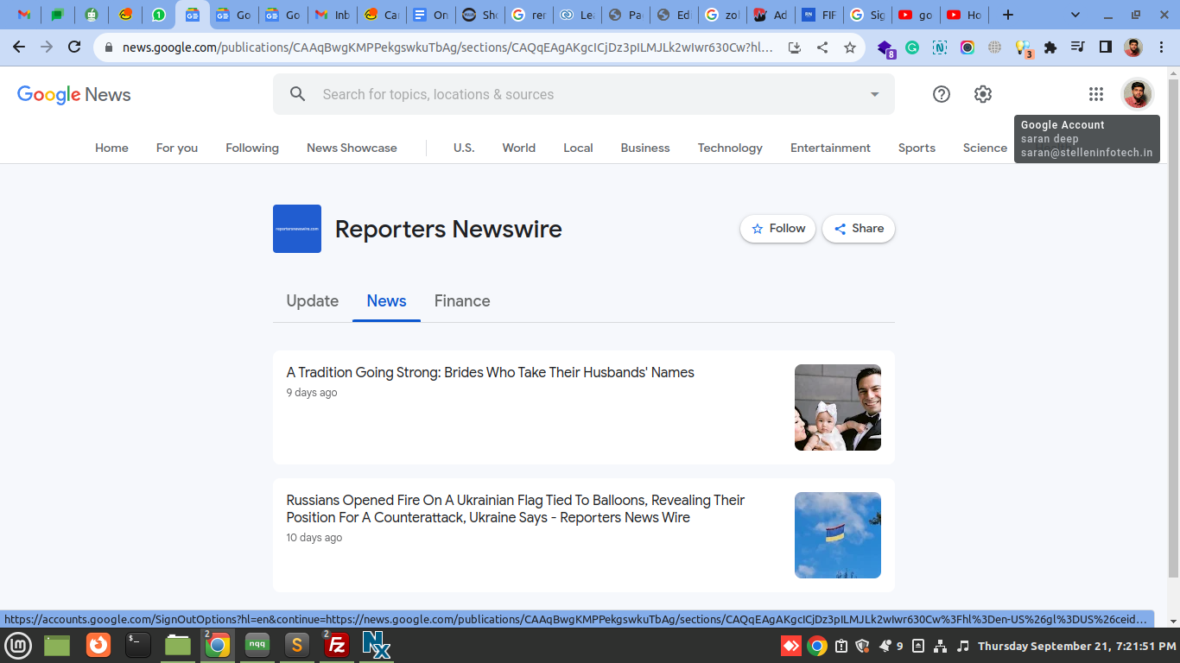Reload the page with the refresh icon

(74, 47)
